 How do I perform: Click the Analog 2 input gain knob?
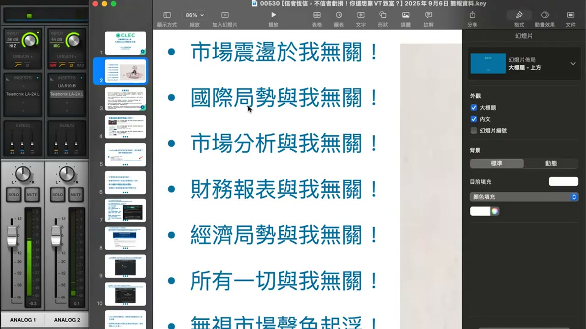pyautogui.click(x=73, y=40)
